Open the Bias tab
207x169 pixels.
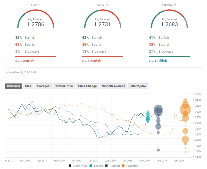coord(28,86)
